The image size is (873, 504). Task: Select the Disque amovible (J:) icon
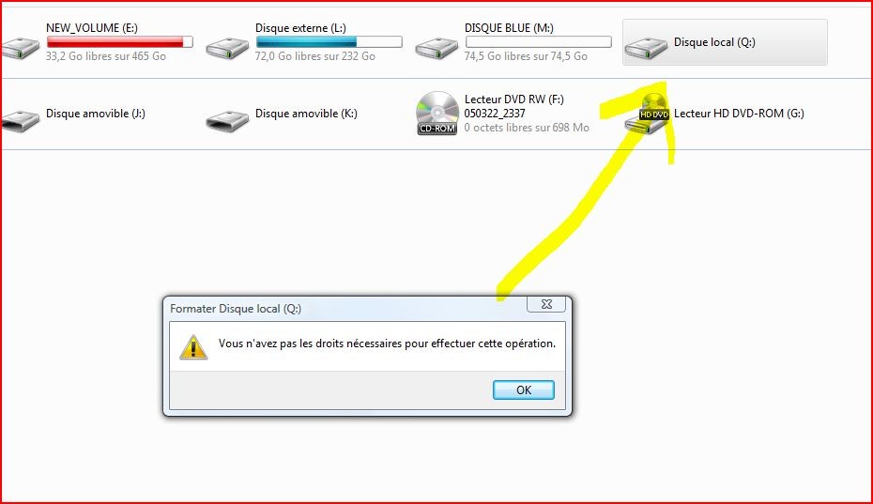click(20, 121)
